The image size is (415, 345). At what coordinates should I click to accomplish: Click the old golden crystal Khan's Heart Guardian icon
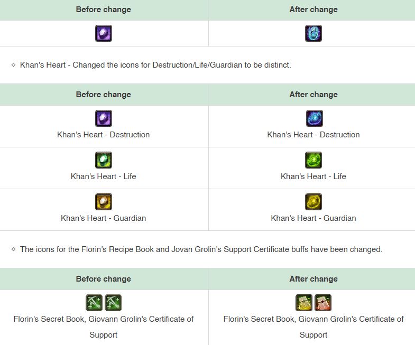104,202
